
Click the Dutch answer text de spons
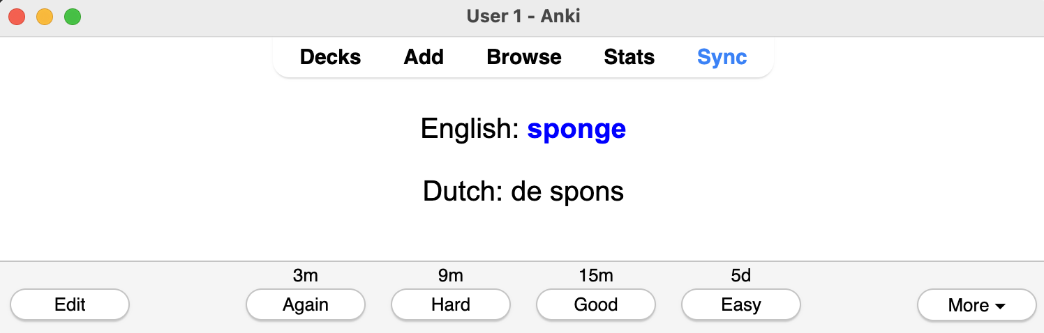click(567, 192)
